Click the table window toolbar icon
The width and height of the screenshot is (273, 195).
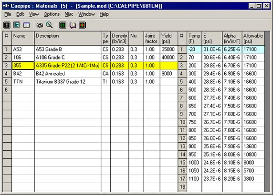tap(26, 25)
